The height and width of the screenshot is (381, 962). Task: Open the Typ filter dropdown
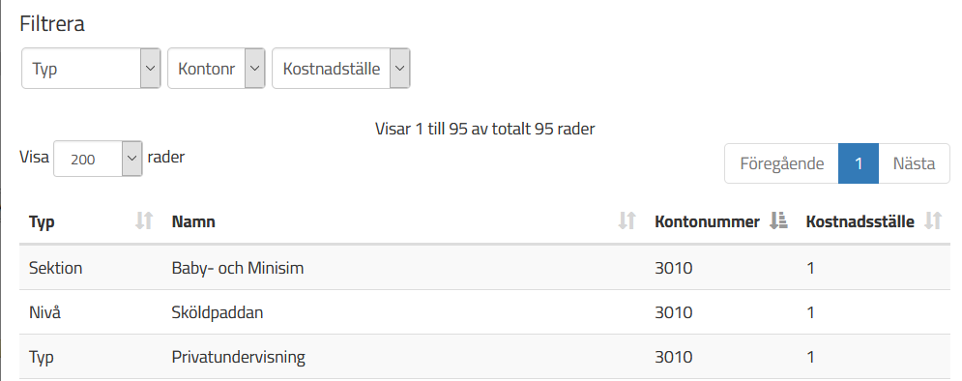91,68
